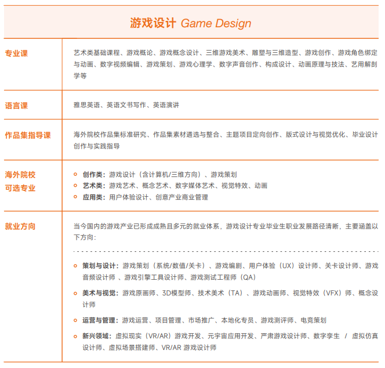
Task: Select the 专业课 row heading
Action: [16, 53]
